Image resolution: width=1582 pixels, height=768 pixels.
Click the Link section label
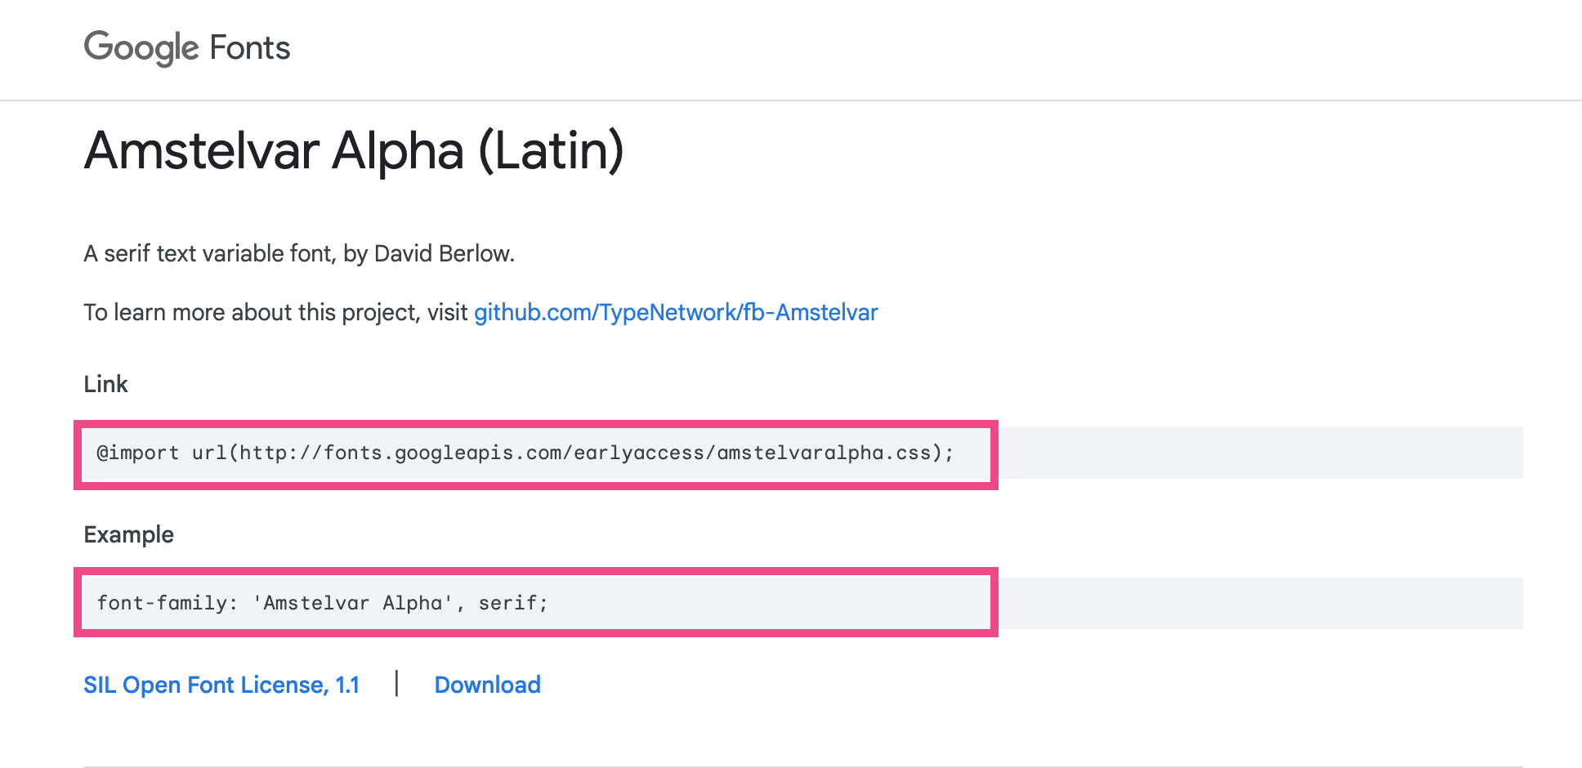pyautogui.click(x=105, y=384)
